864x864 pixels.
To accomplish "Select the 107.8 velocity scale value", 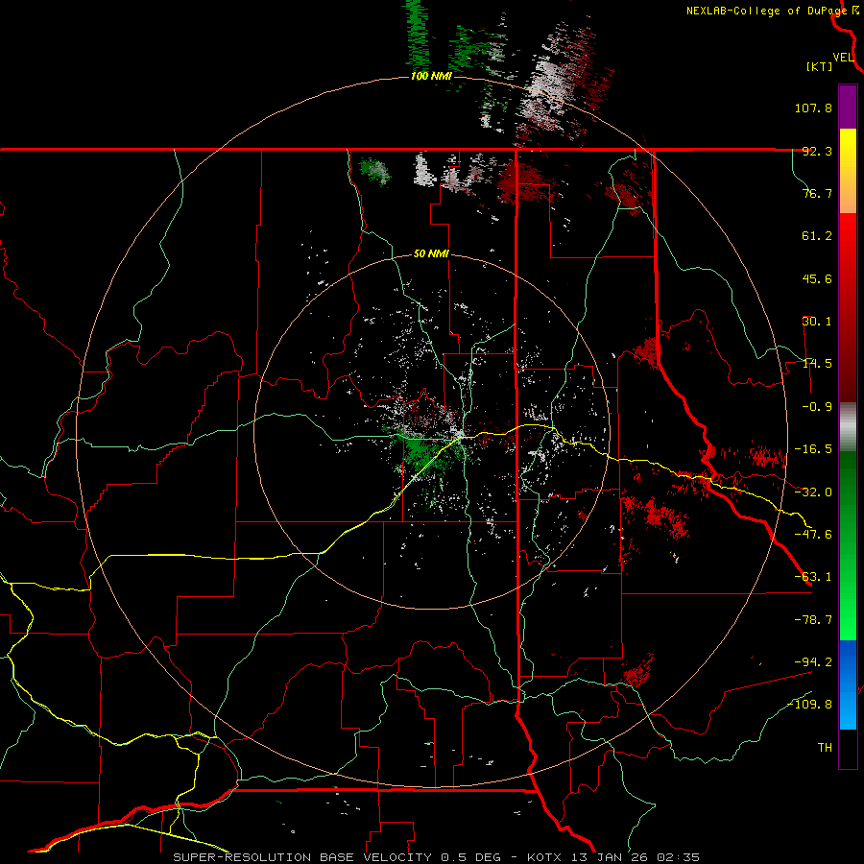I will pyautogui.click(x=813, y=108).
